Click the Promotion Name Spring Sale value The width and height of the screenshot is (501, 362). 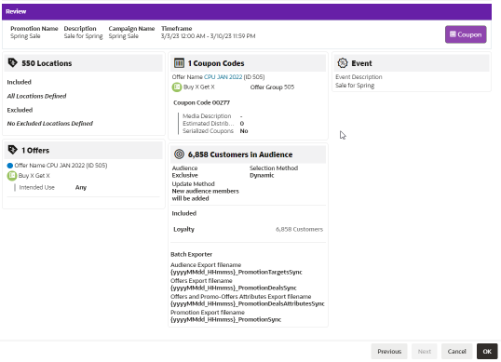tap(25, 36)
